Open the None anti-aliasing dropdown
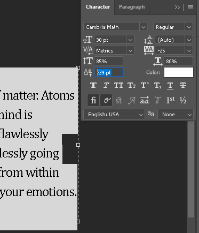The width and height of the screenshot is (199, 233). pos(176,115)
